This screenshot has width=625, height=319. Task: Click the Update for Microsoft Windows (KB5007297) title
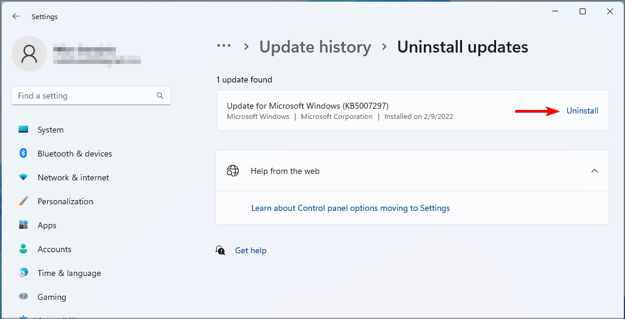[x=307, y=106]
